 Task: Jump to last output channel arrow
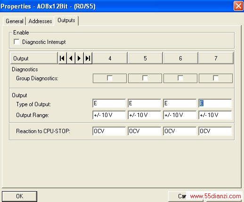88,59
